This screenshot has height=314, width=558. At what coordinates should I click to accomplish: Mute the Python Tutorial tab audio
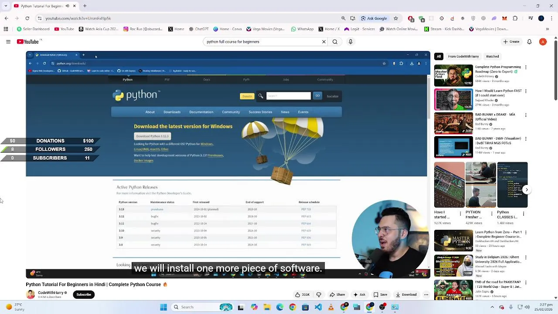tap(67, 6)
